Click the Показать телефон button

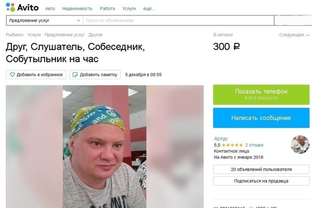point(261,94)
